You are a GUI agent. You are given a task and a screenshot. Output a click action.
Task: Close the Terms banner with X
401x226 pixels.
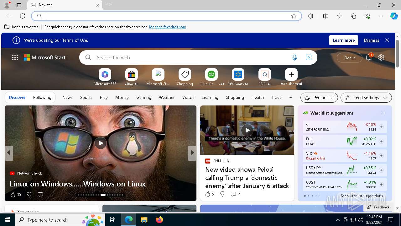click(387, 40)
